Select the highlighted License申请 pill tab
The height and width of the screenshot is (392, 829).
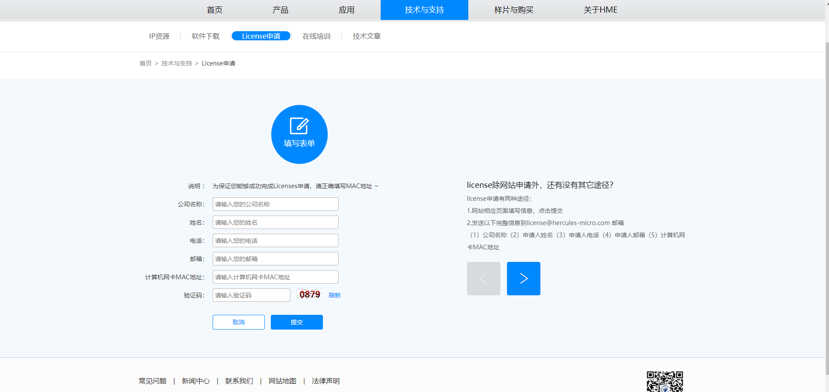[x=261, y=36]
